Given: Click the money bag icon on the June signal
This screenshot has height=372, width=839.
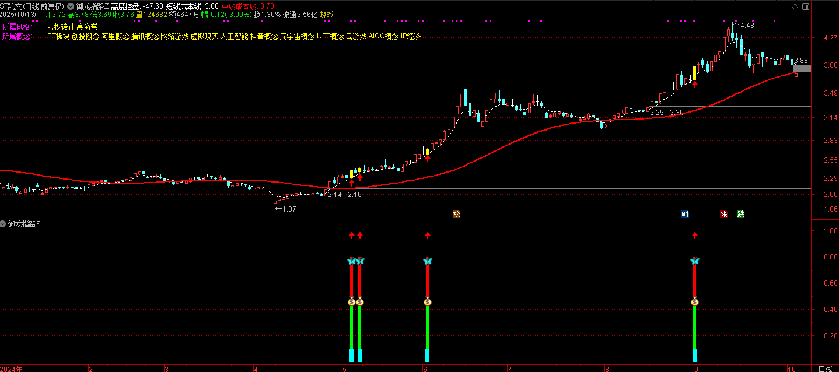Looking at the screenshot, I should [427, 301].
